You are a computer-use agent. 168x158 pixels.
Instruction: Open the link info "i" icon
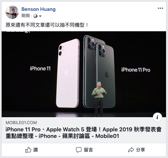coord(157,117)
